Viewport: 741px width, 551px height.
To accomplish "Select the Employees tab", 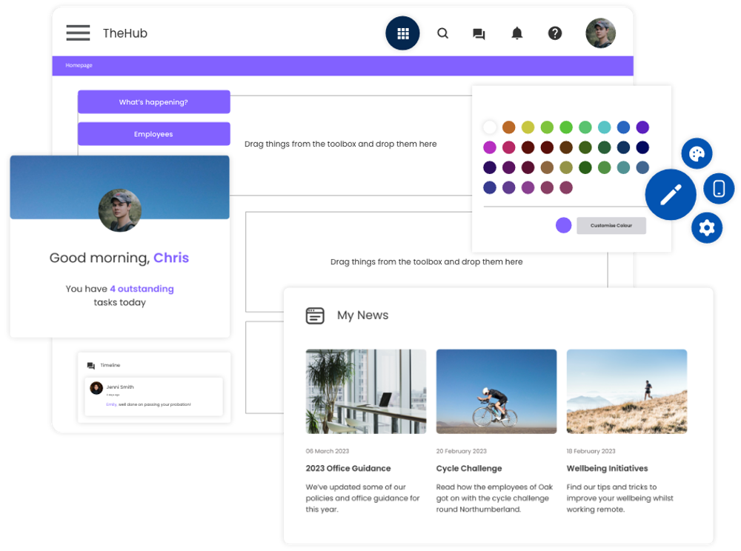I will click(x=153, y=134).
